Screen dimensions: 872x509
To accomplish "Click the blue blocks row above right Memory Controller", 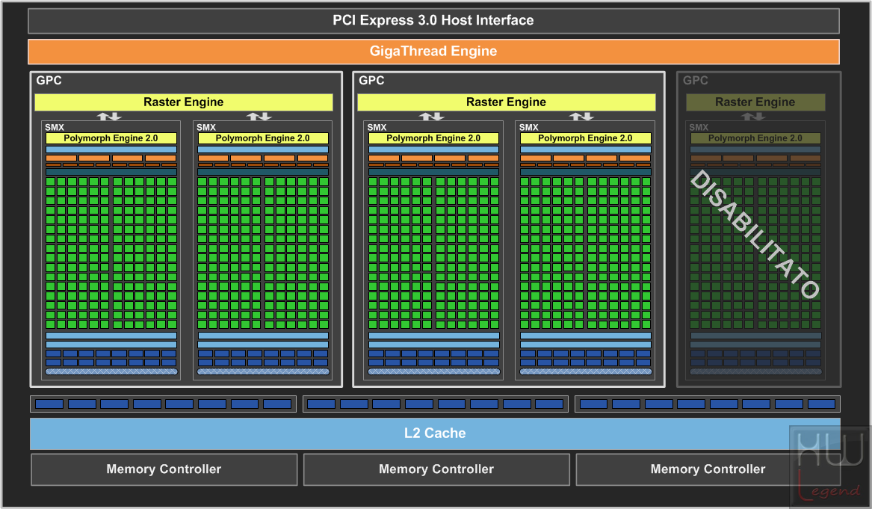I will pos(708,404).
